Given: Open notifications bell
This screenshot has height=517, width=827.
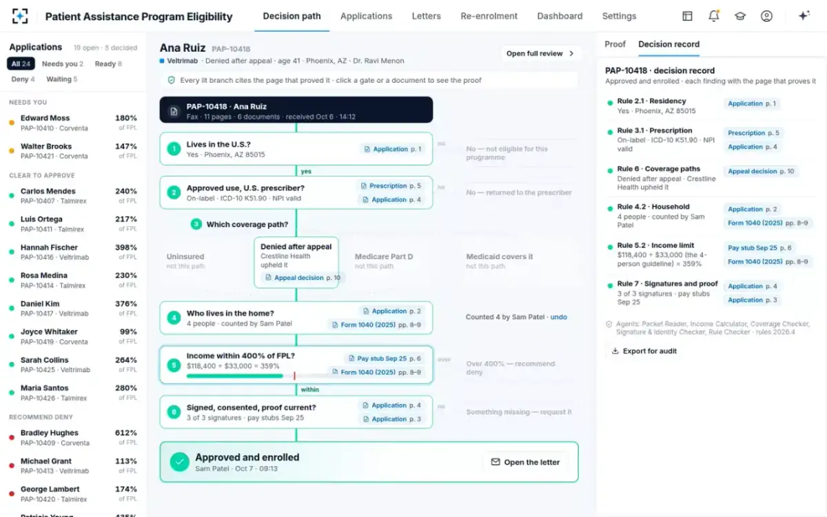Looking at the screenshot, I should (714, 16).
